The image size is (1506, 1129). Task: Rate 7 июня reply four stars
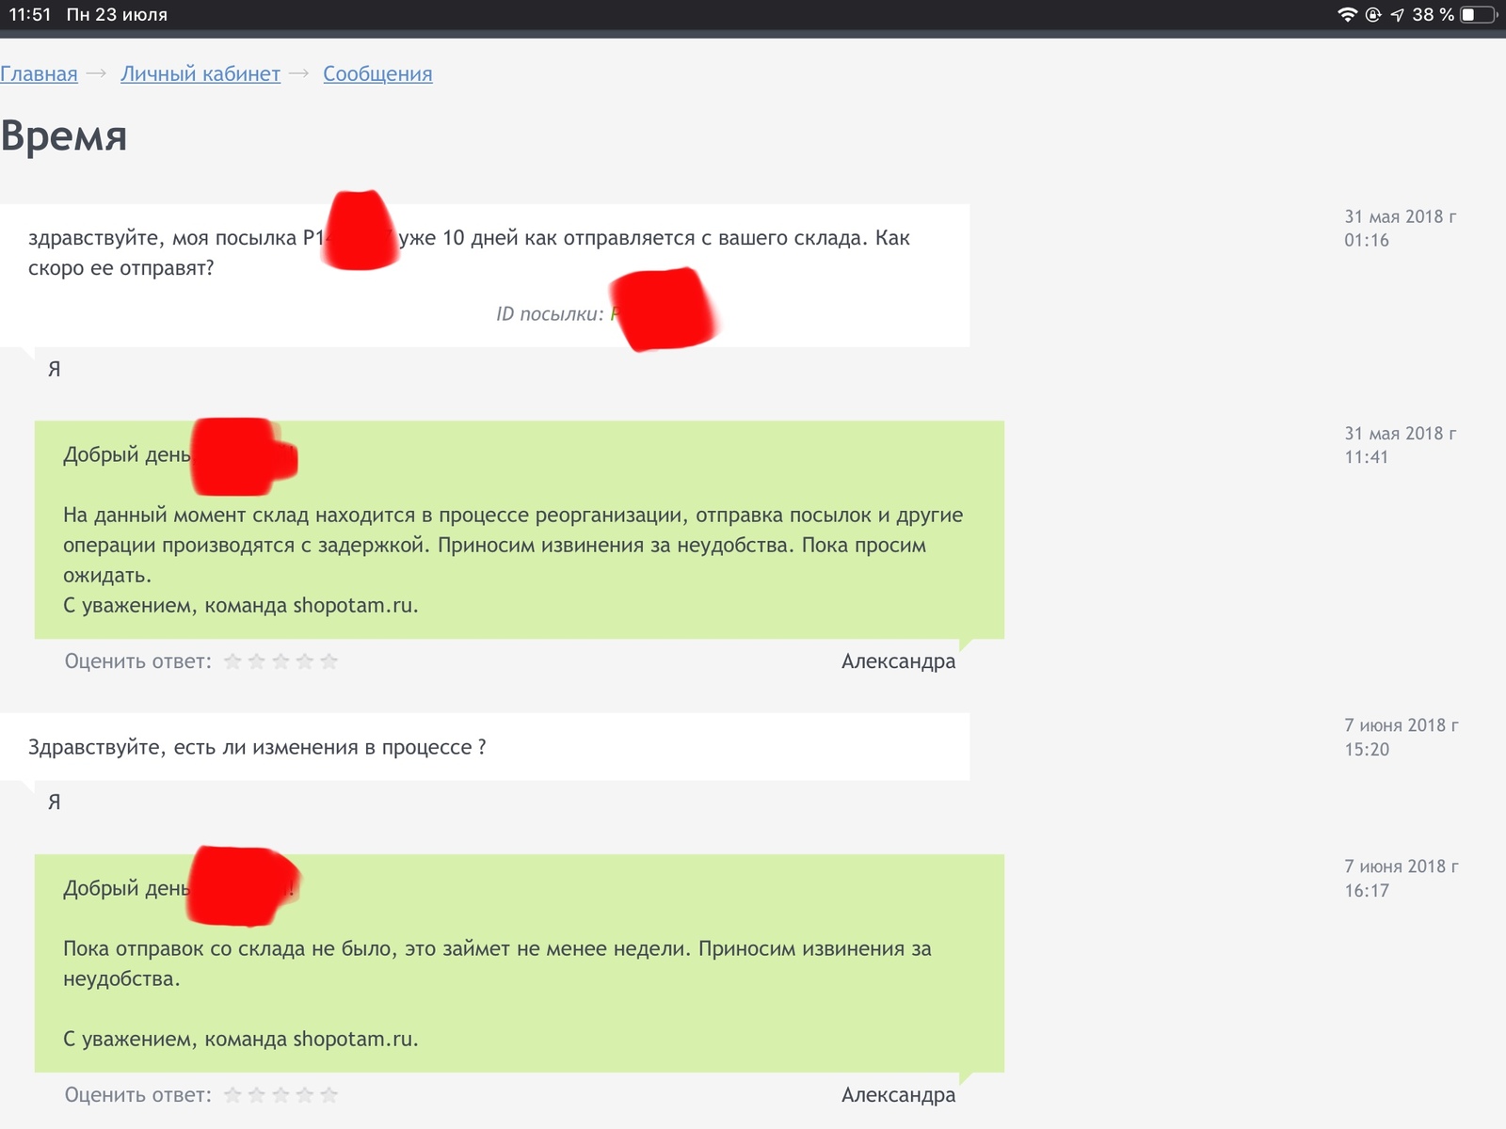305,1095
